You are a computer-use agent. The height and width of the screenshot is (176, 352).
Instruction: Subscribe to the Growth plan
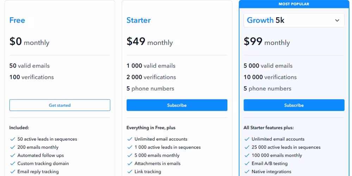tap(294, 105)
